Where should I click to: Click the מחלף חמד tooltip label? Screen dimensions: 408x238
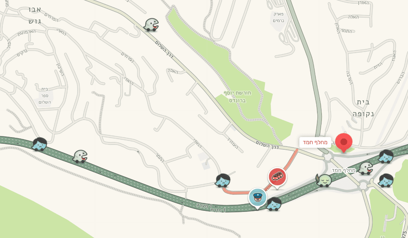click(x=315, y=142)
